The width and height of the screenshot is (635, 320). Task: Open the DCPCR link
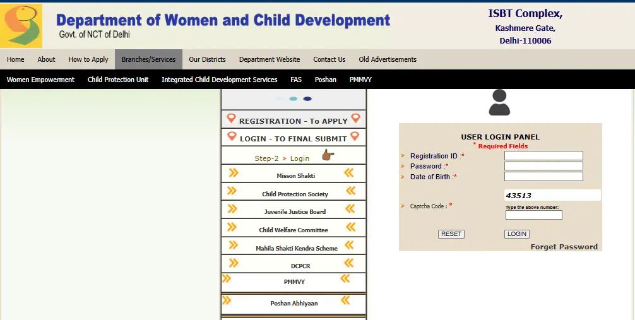pos(300,266)
